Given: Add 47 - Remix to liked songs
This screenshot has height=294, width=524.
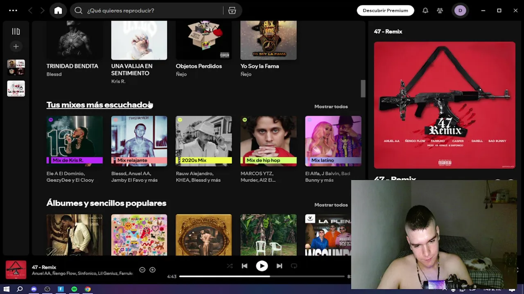Looking at the screenshot, I should [152, 269].
